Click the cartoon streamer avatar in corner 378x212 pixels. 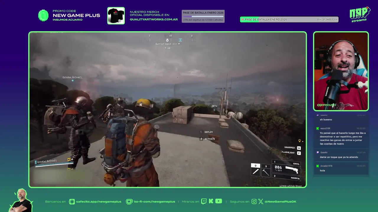tap(21, 200)
